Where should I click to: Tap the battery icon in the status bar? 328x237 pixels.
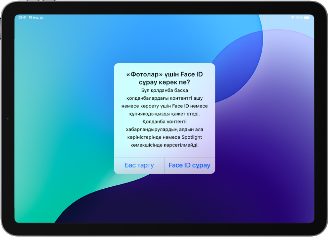pyautogui.click(x=307, y=17)
